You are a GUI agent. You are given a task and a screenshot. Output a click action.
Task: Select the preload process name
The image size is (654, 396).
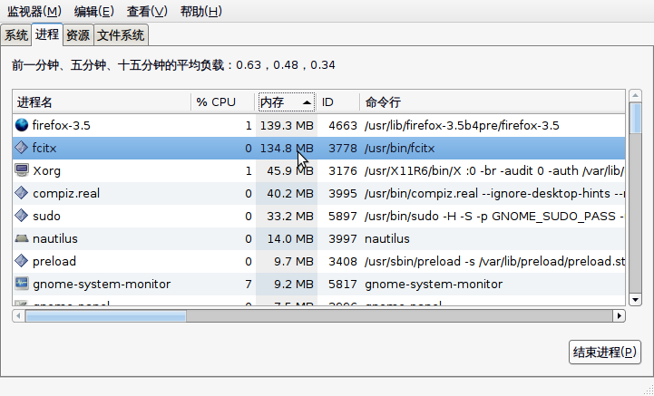pos(54,261)
